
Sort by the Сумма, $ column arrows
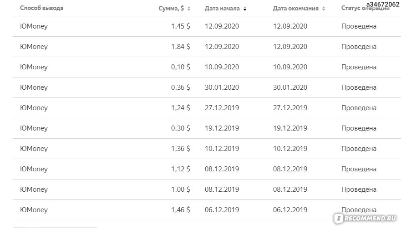pyautogui.click(x=189, y=9)
